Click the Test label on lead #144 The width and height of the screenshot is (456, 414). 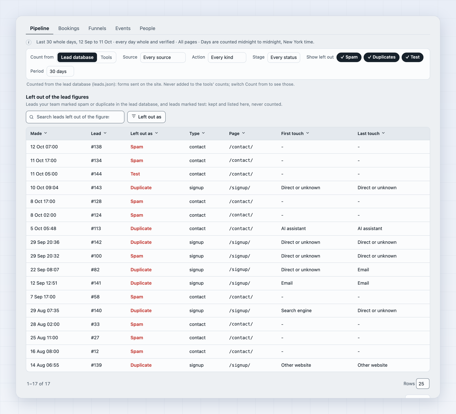[135, 174]
